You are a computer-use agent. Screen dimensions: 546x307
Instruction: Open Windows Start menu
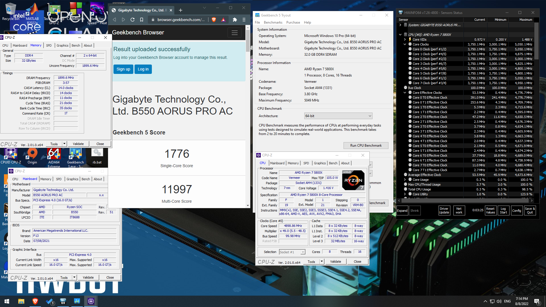pyautogui.click(x=7, y=301)
